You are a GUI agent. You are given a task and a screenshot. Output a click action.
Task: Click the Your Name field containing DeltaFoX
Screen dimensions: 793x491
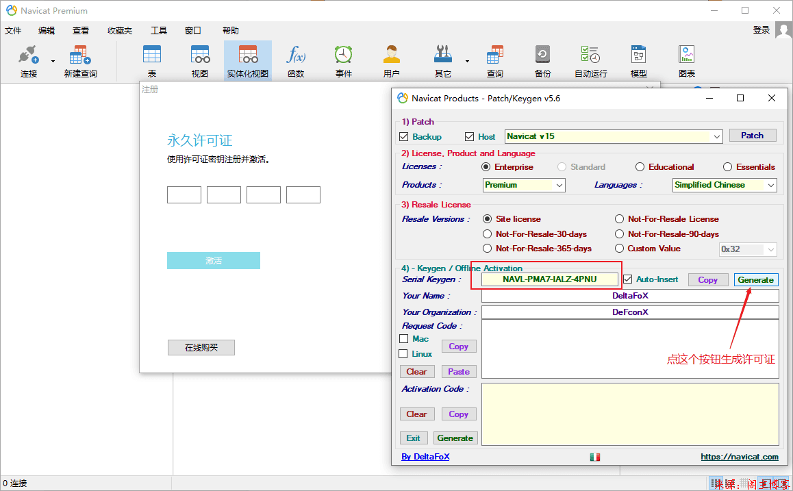(x=630, y=296)
